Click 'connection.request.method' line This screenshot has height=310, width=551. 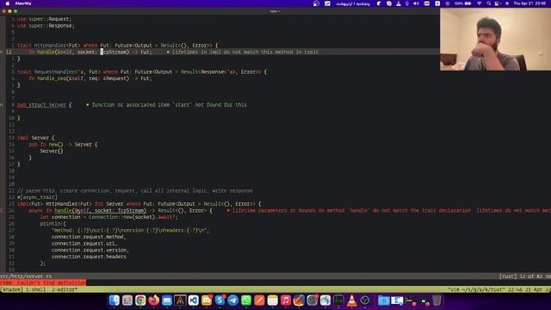(x=89, y=237)
